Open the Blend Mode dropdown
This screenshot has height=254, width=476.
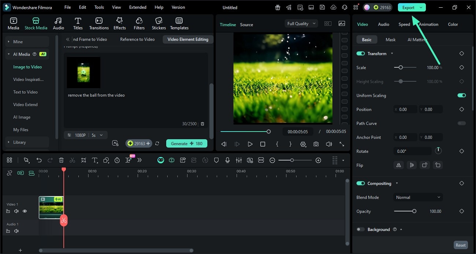(x=418, y=198)
